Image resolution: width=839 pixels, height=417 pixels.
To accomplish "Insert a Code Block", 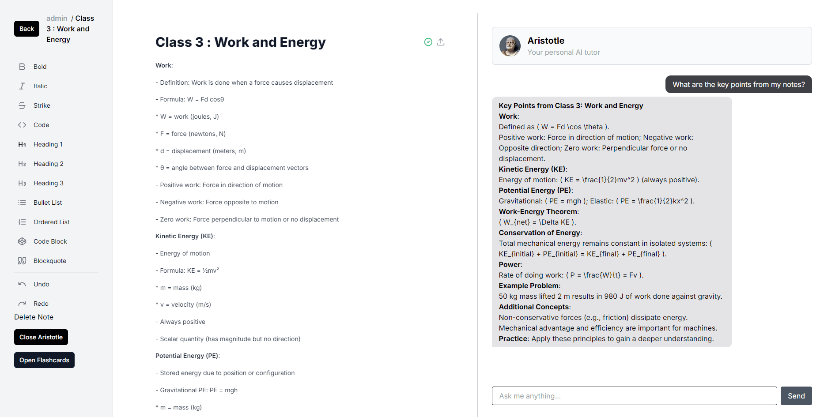I will click(x=22, y=241).
